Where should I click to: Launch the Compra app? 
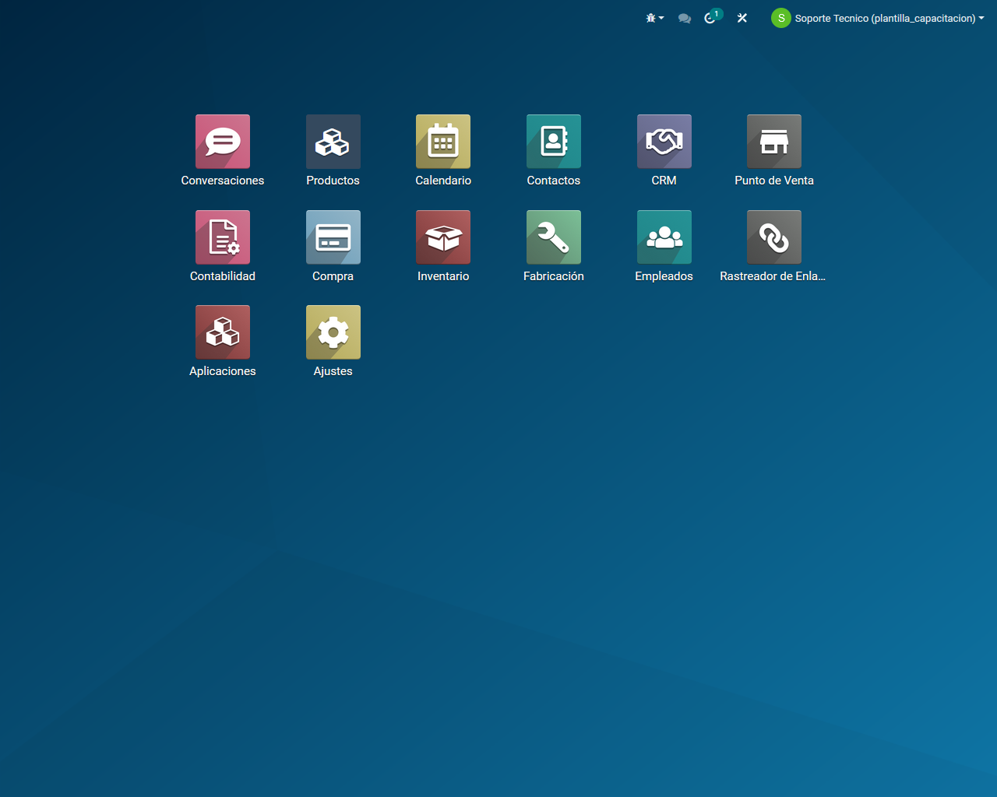(x=333, y=237)
